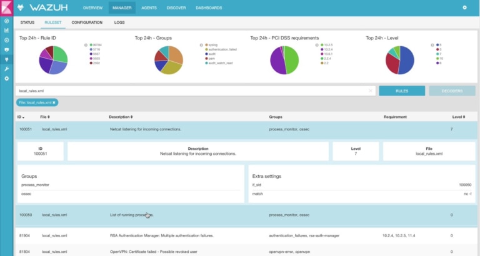Viewport: 480px width, 256px height.
Task: Open Kibana Discover compass icon in sidebar
Action: click(x=6, y=21)
